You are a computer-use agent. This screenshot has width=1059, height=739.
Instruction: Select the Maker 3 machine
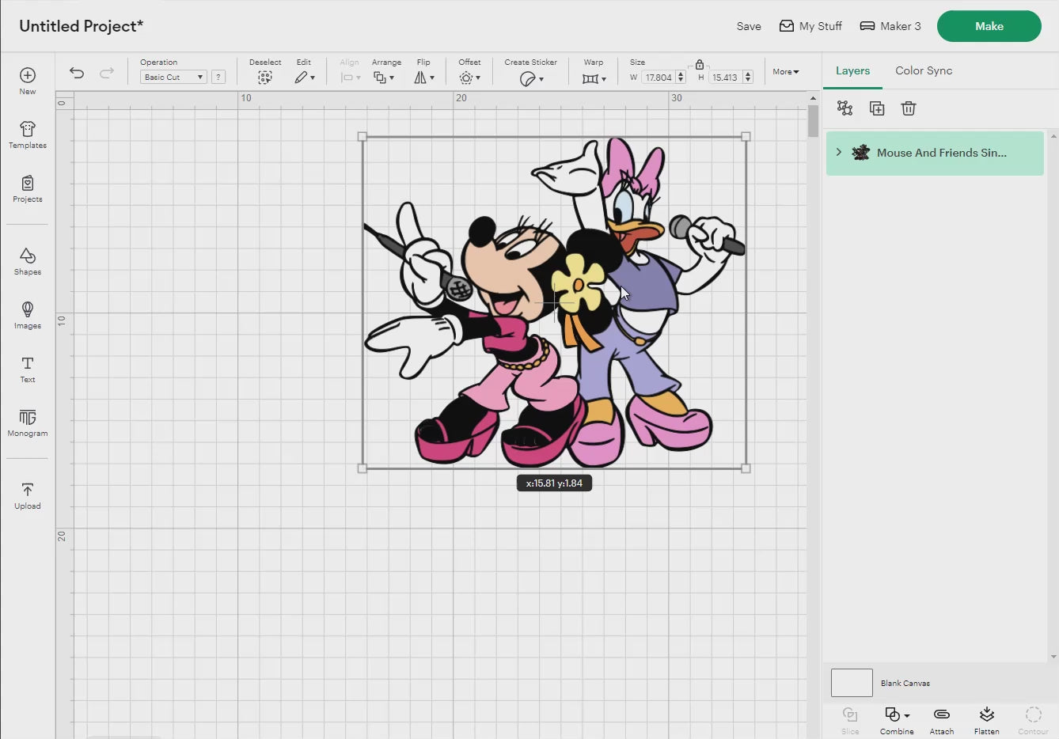[x=890, y=26]
